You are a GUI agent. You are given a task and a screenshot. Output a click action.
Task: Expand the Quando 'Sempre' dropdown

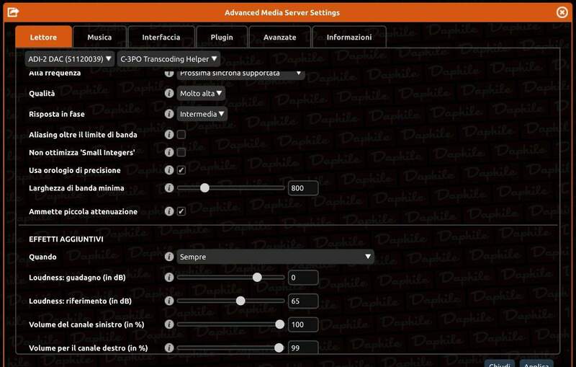point(276,257)
